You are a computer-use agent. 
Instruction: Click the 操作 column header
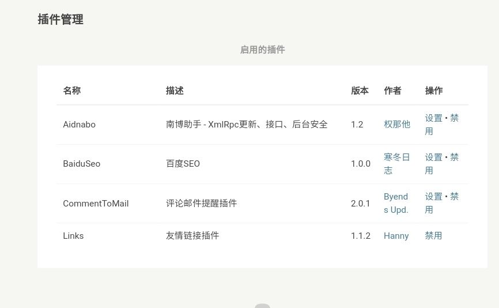(434, 91)
